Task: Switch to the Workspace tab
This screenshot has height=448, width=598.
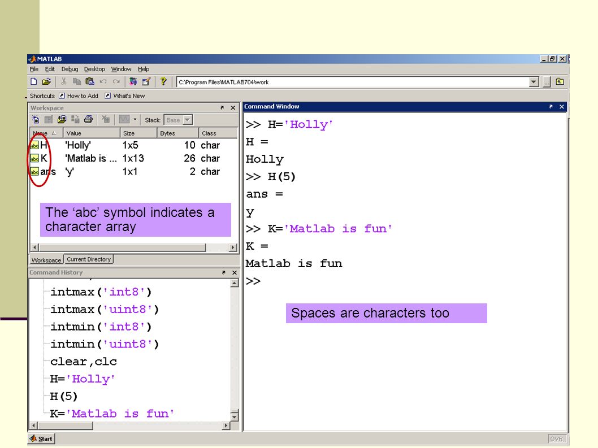Action: click(46, 260)
